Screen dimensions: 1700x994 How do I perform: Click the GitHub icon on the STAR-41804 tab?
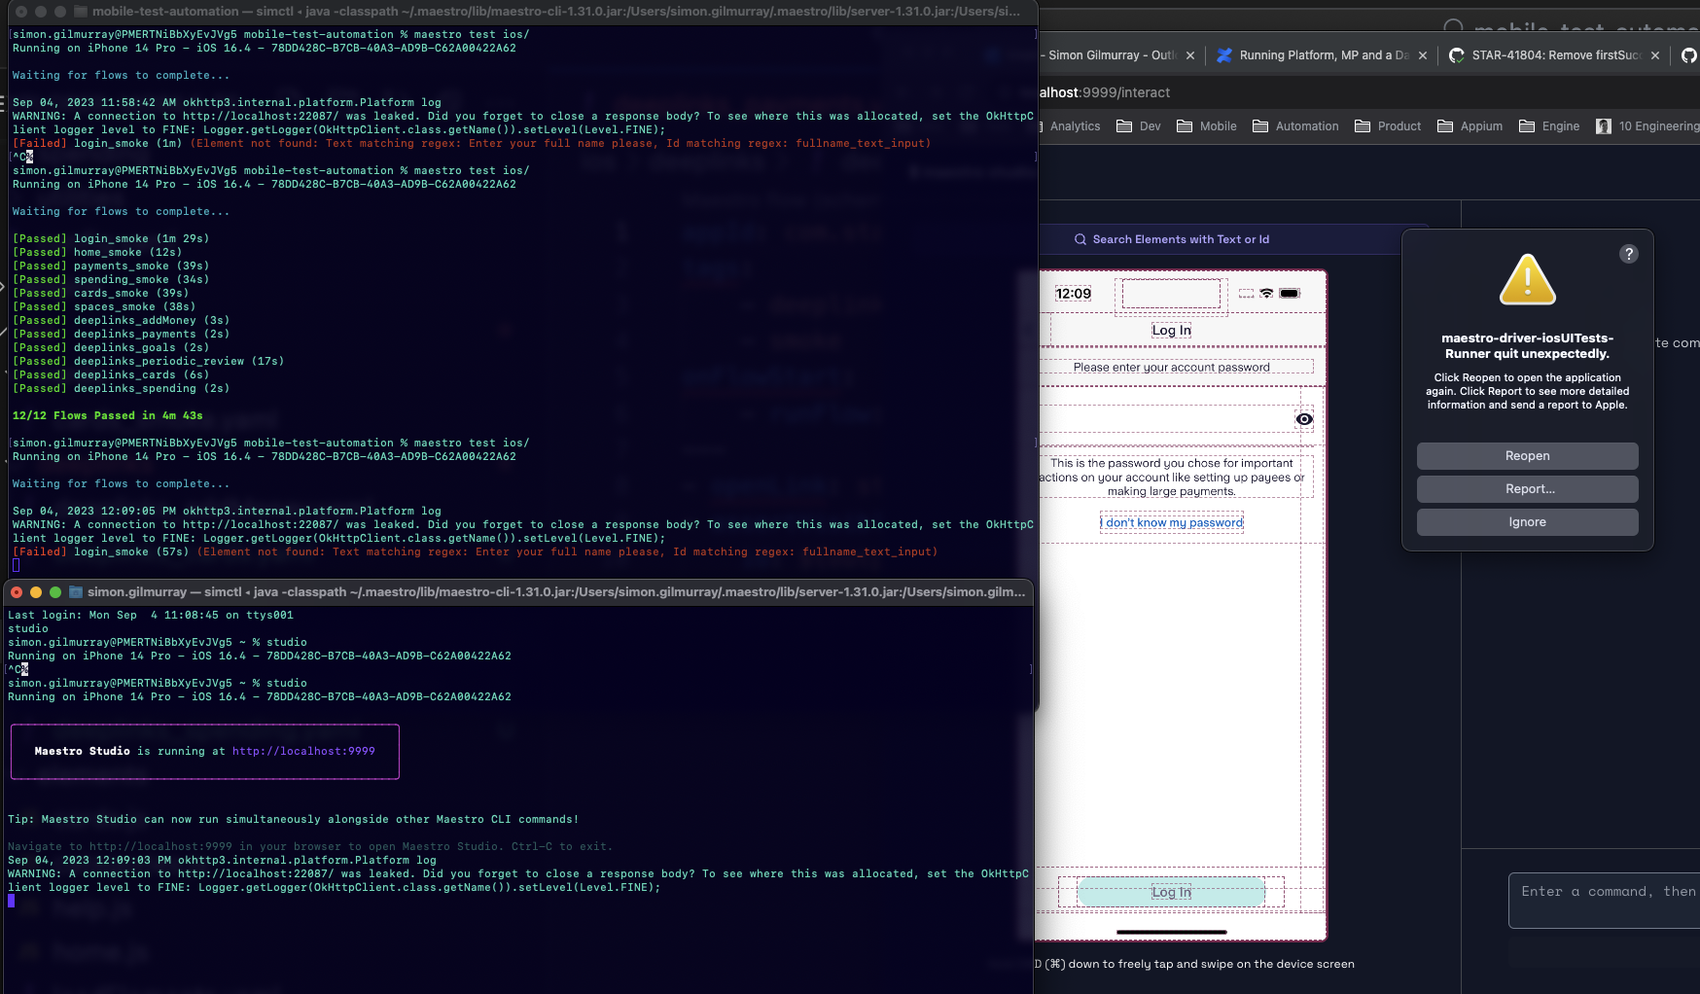coord(1456,55)
